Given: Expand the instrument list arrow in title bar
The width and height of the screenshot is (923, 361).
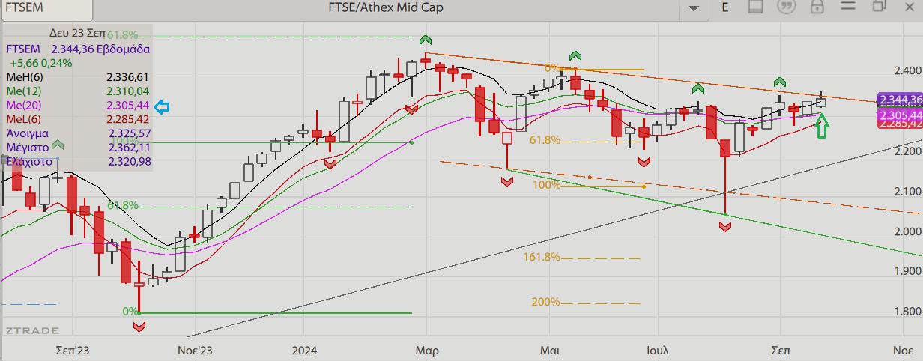Looking at the screenshot, I should tap(694, 7).
